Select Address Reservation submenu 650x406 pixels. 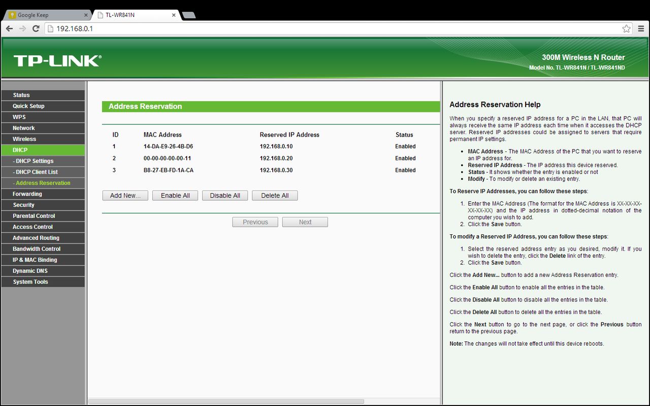[43, 183]
